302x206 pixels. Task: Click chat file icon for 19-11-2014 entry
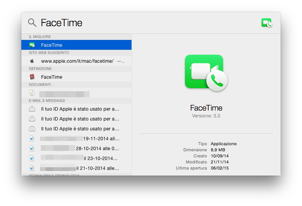32,138
